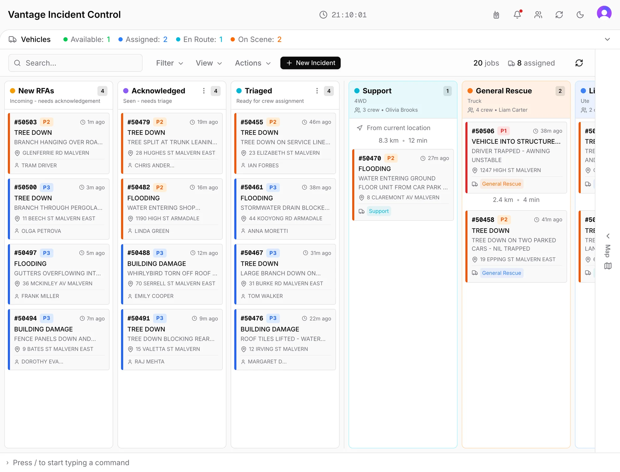Open the radio/pager icon in header
Viewport: 620px width, 472px height.
(x=496, y=15)
